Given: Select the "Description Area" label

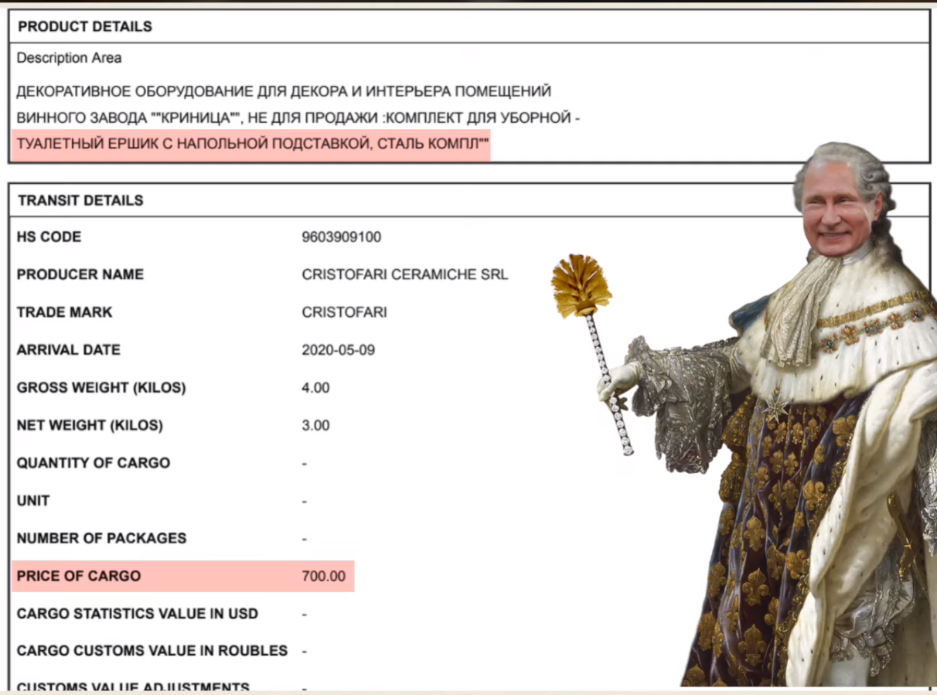Looking at the screenshot, I should 69,58.
